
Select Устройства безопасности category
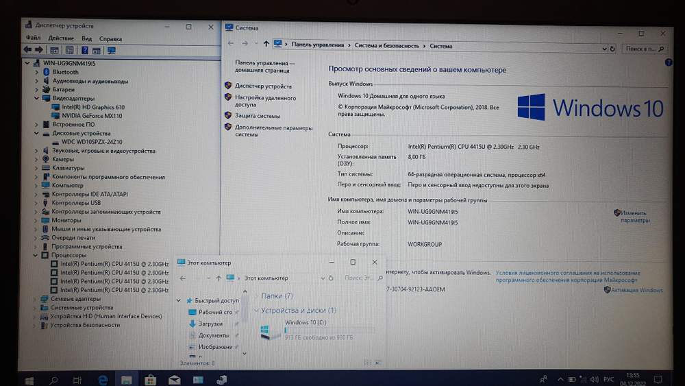[x=85, y=325]
